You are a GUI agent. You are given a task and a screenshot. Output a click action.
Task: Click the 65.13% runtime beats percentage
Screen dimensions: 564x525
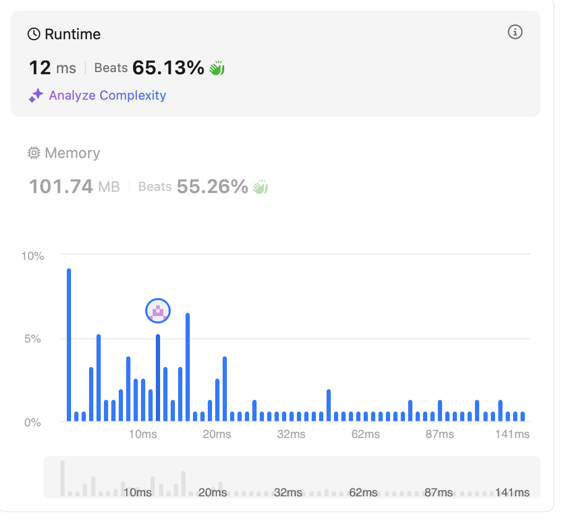coord(168,68)
